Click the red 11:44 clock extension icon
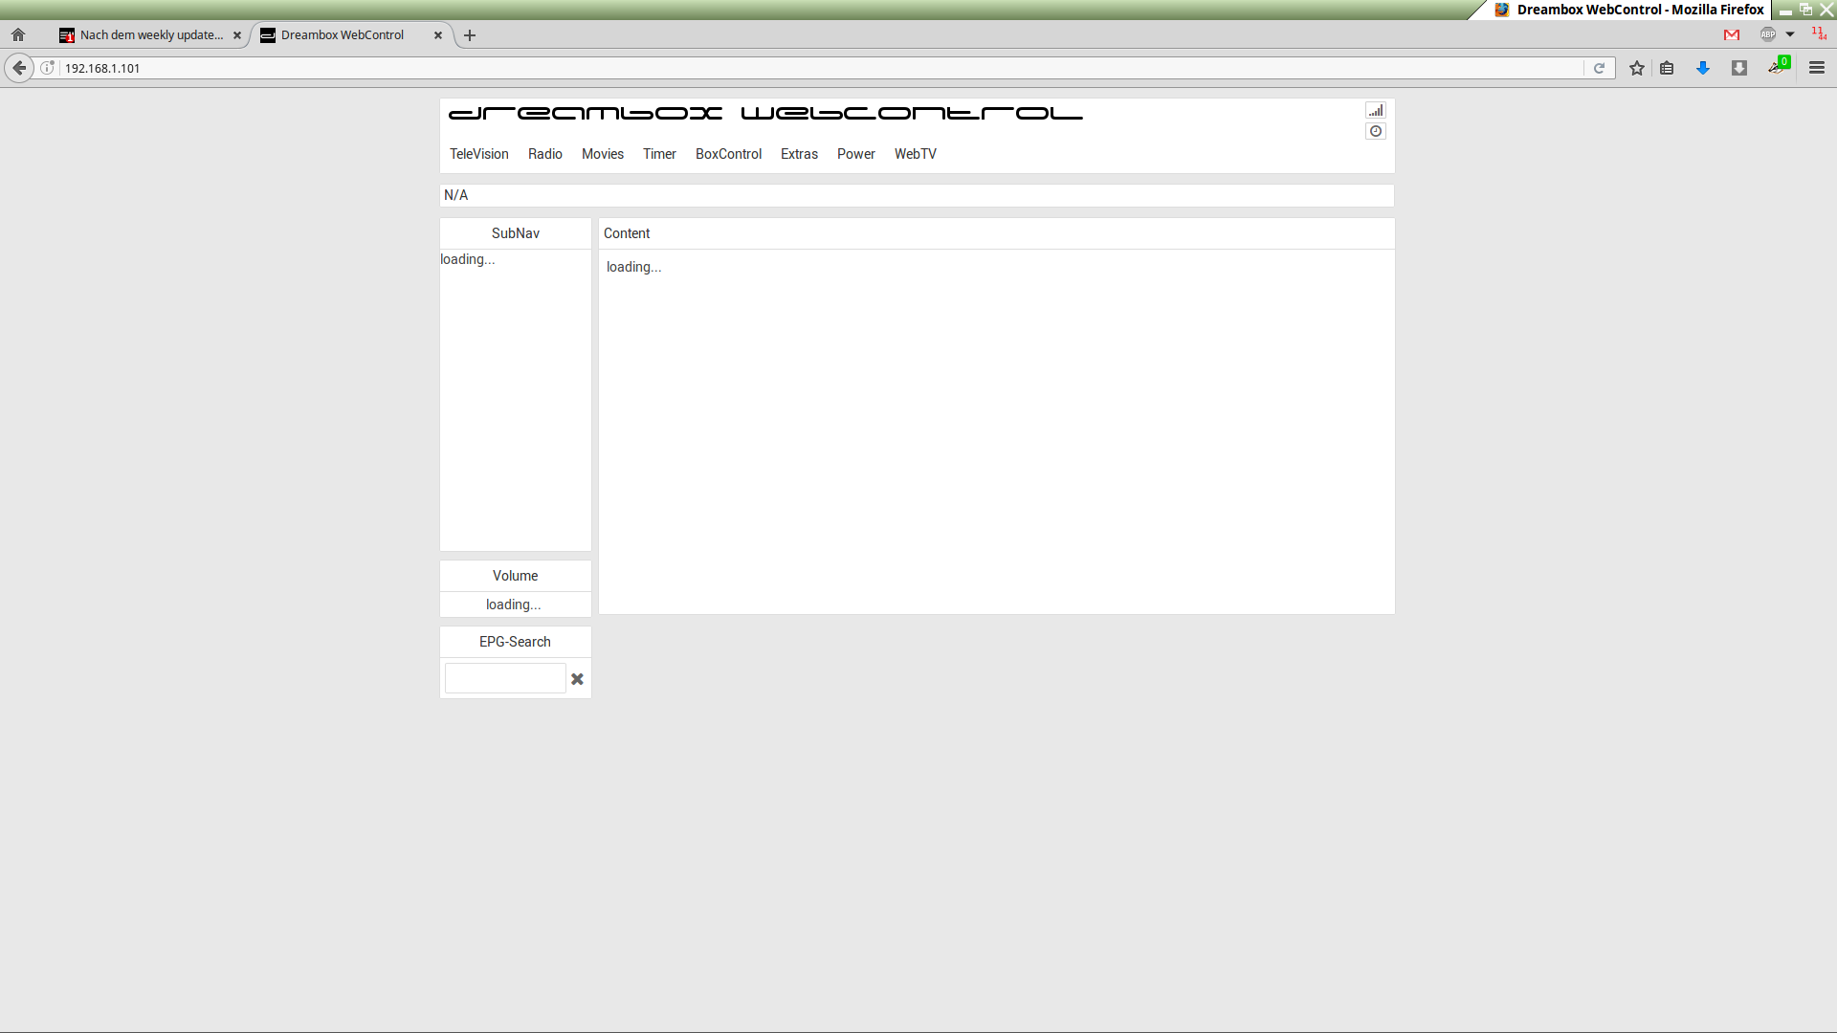 tap(1819, 33)
